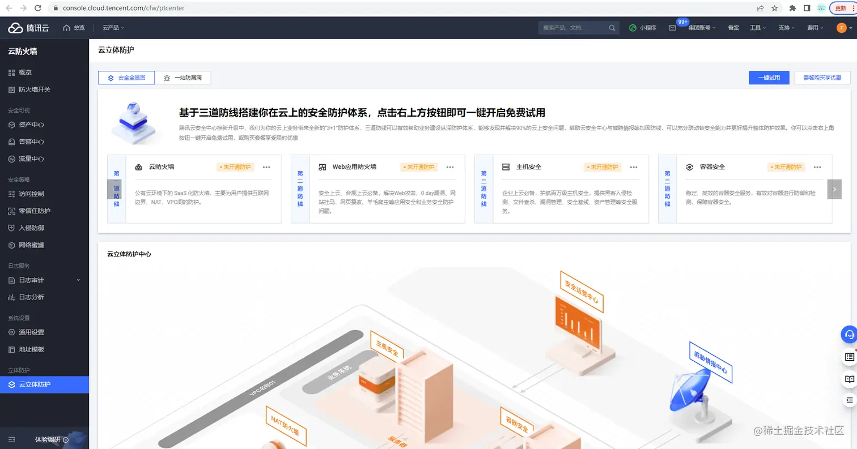The width and height of the screenshot is (857, 449).
Task: Click the 一键试用 button
Action: pos(769,78)
